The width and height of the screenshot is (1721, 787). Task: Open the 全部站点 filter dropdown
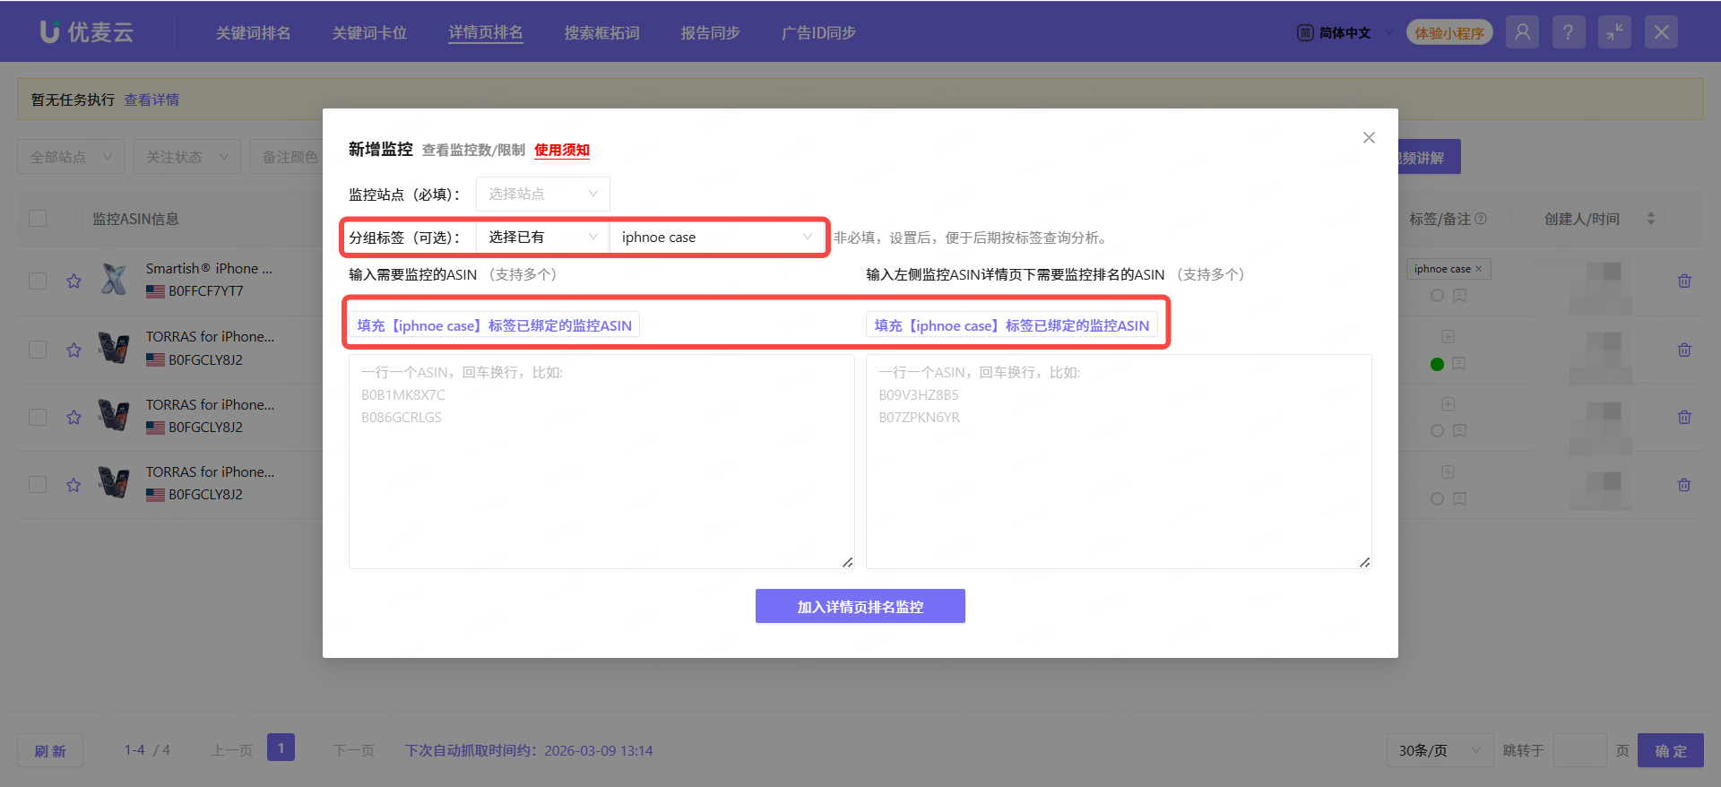pyautogui.click(x=71, y=157)
